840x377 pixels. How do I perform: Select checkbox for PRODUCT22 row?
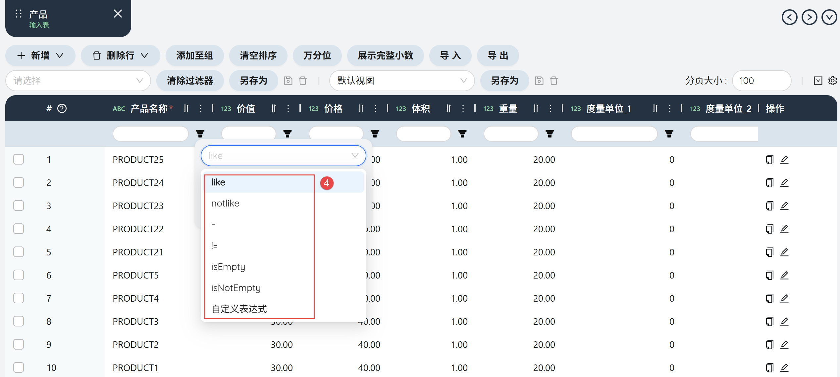tap(19, 229)
